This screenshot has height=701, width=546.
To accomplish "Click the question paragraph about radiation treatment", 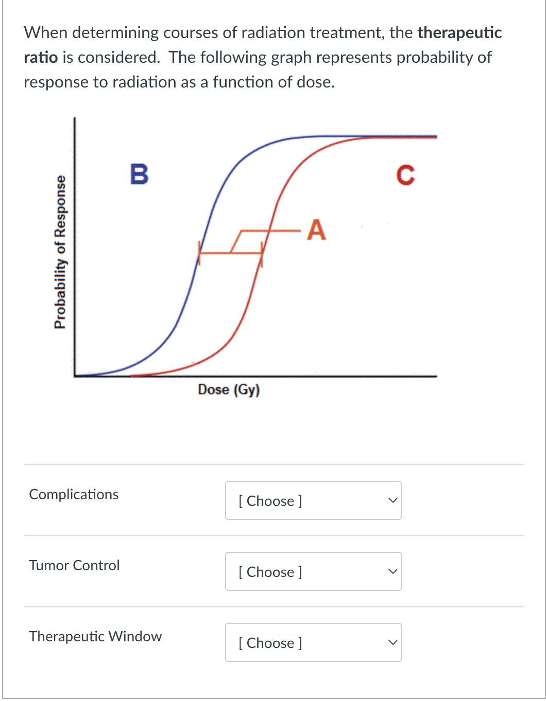I will pos(258,57).
